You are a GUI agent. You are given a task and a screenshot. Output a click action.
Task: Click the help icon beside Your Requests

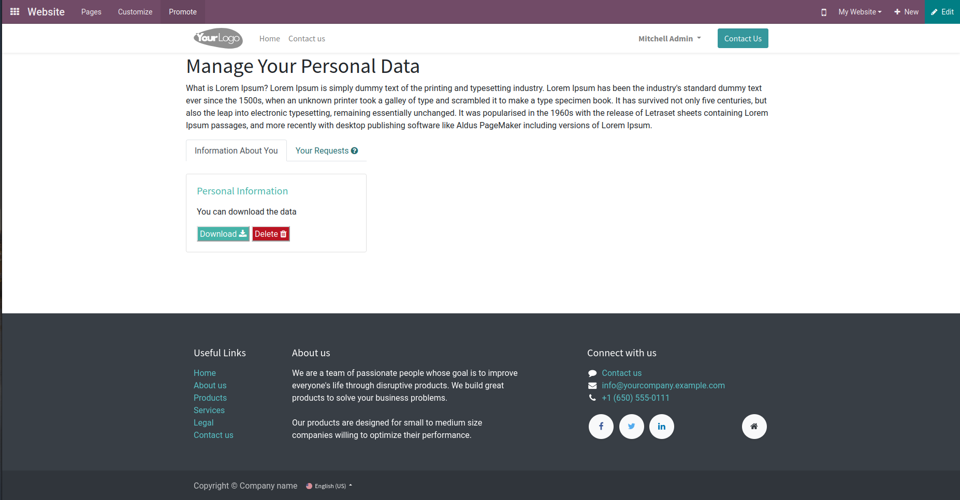tap(355, 151)
